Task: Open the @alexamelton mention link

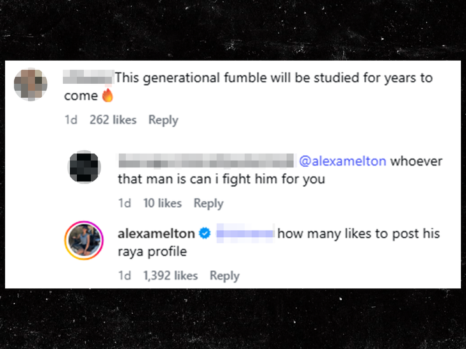Action: coord(343,161)
